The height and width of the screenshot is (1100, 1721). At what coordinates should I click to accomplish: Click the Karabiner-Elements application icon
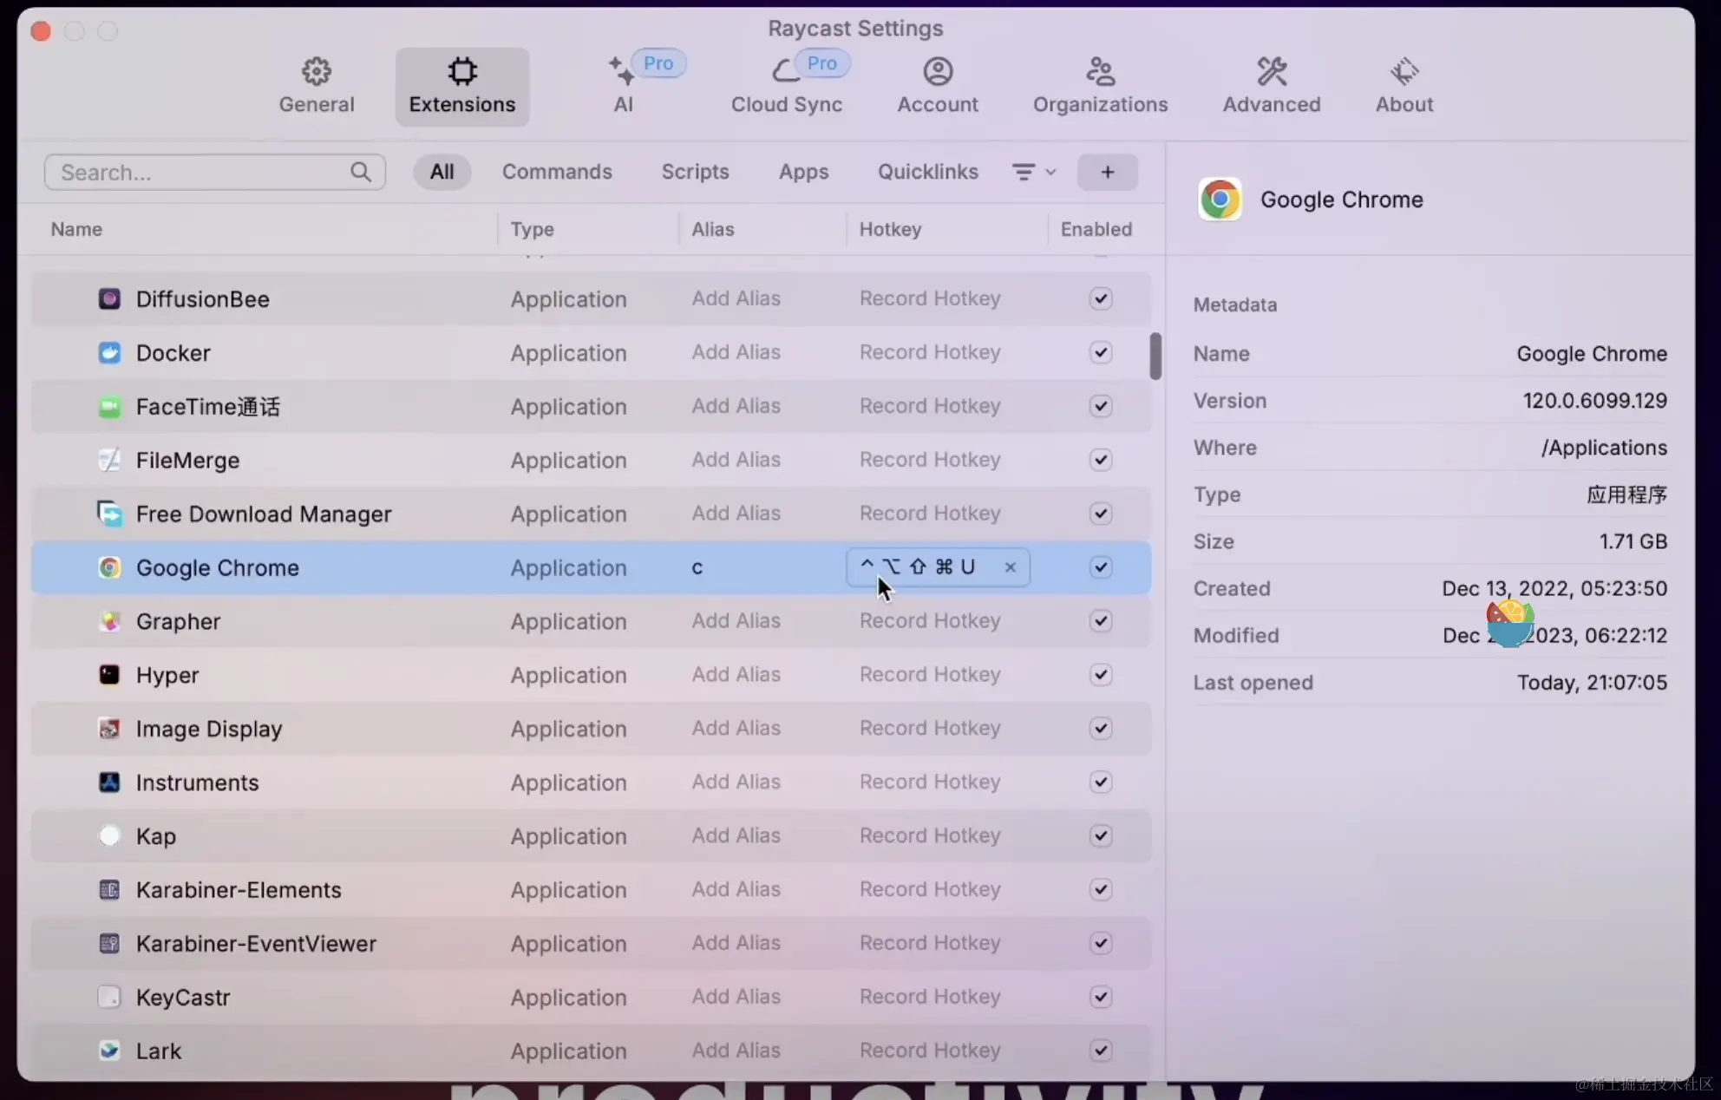pyautogui.click(x=109, y=889)
